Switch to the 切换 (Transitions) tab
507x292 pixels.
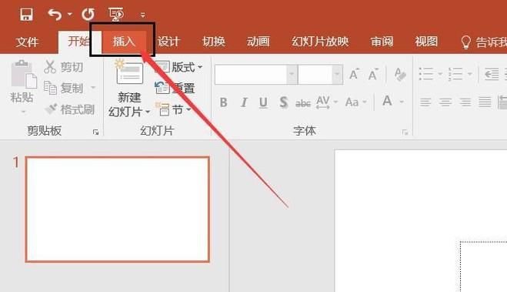pos(213,41)
